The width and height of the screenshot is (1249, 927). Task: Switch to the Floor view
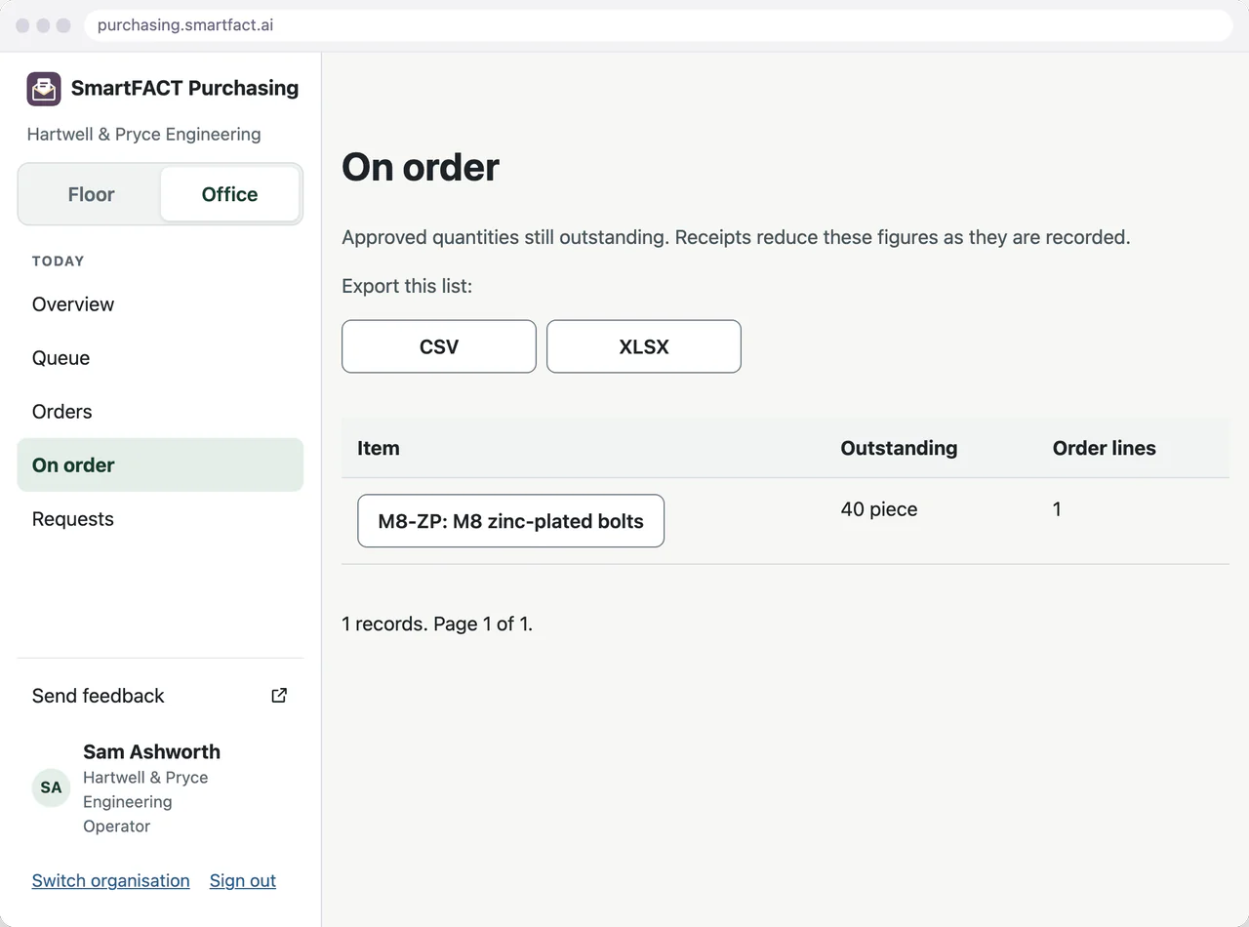(92, 194)
